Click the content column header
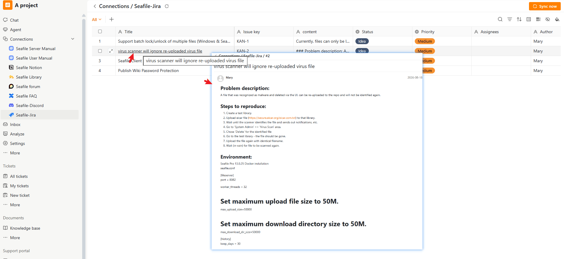Image resolution: width=564 pixels, height=259 pixels. [323, 32]
